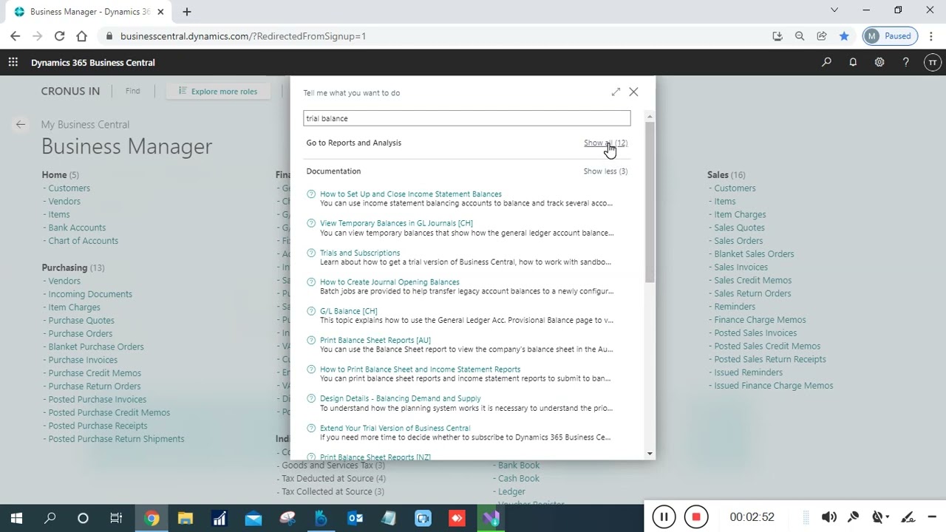The height and width of the screenshot is (532, 946).
Task: Open Windows Start menu
Action: tap(16, 519)
